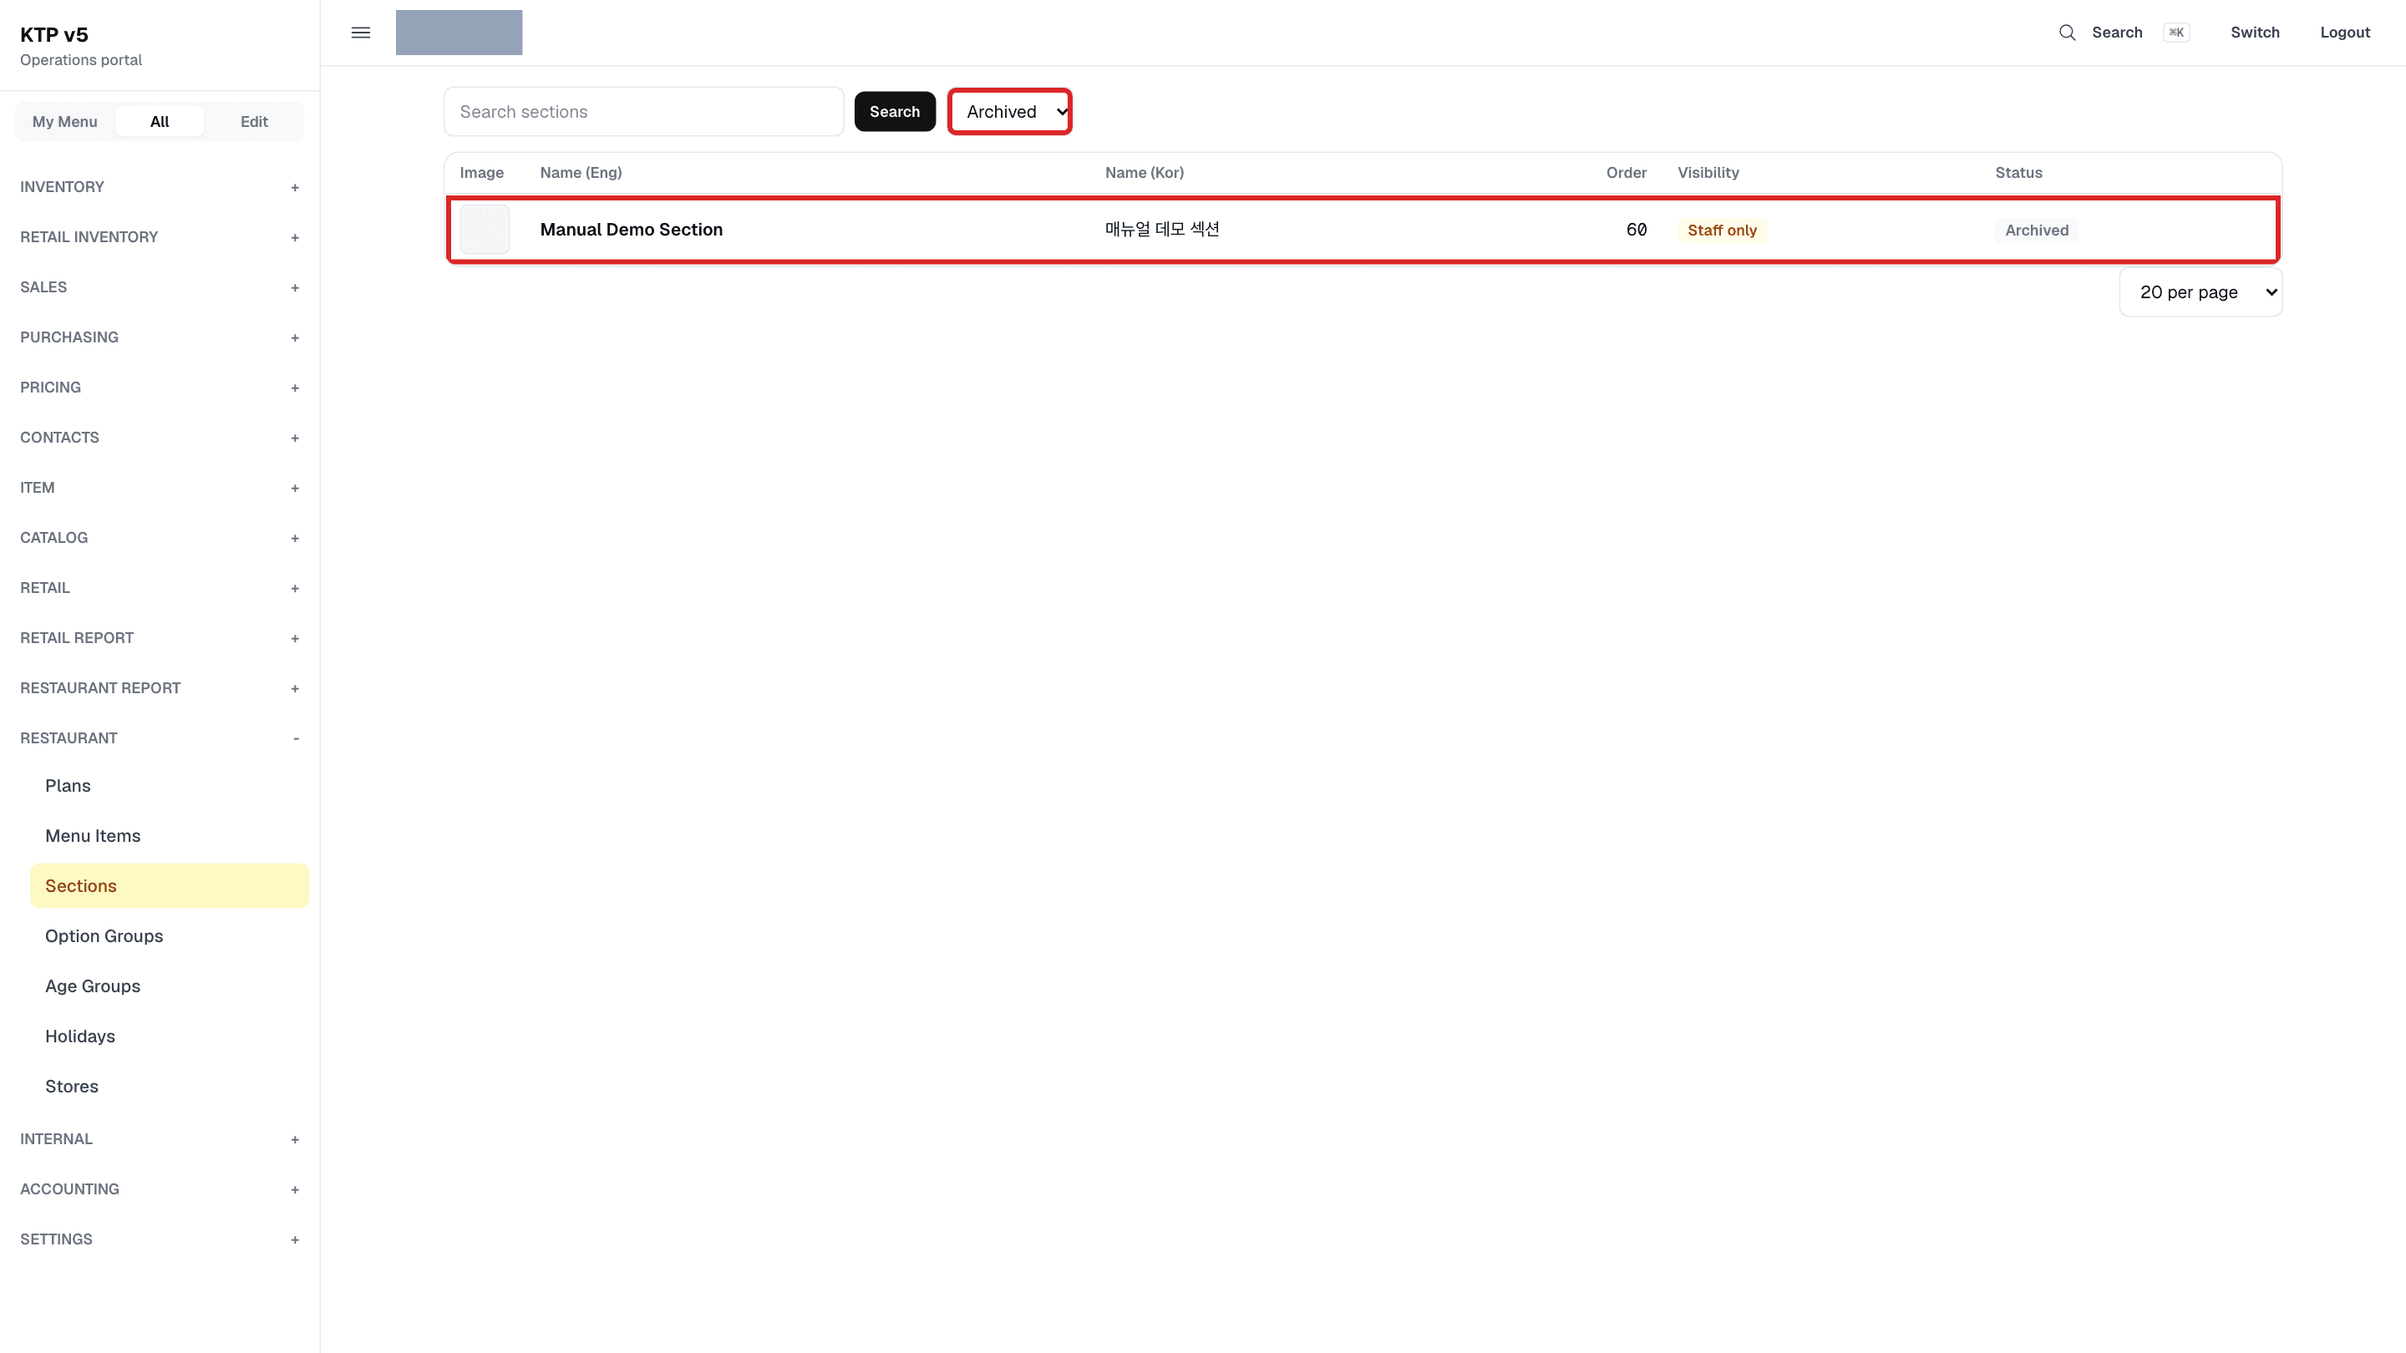Expand the CONTACTS menu group
Screen dimensions: 2406x1353
coord(160,437)
